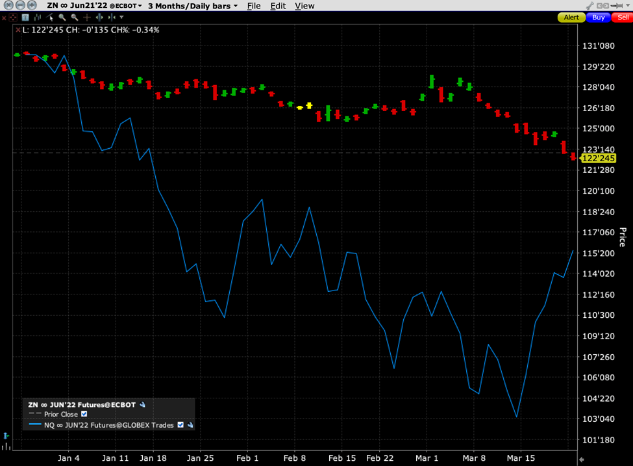Image resolution: width=633 pixels, height=466 pixels.
Task: Click the zoom out magnifier icon
Action: click(x=75, y=18)
